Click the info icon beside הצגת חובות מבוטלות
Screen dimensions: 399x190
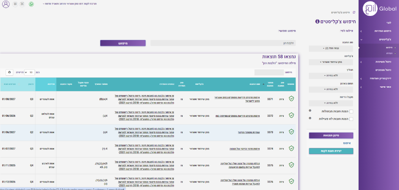coord(310,111)
